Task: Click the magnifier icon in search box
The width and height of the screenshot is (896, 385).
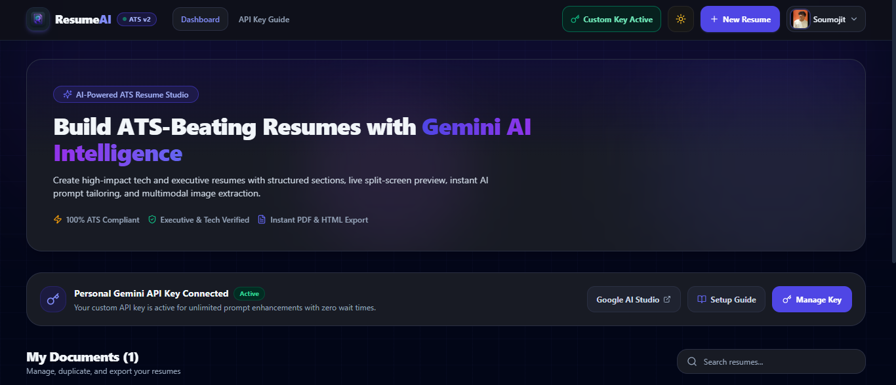Action: pyautogui.click(x=691, y=361)
